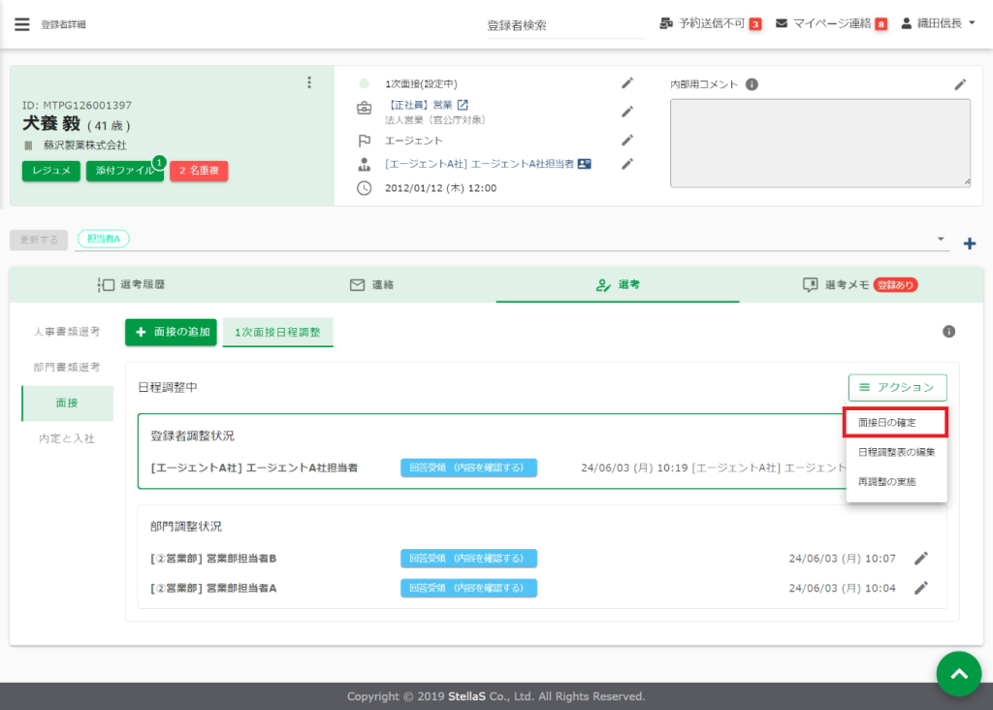Open the hamburger navigation menu
The image size is (993, 710).
point(21,24)
